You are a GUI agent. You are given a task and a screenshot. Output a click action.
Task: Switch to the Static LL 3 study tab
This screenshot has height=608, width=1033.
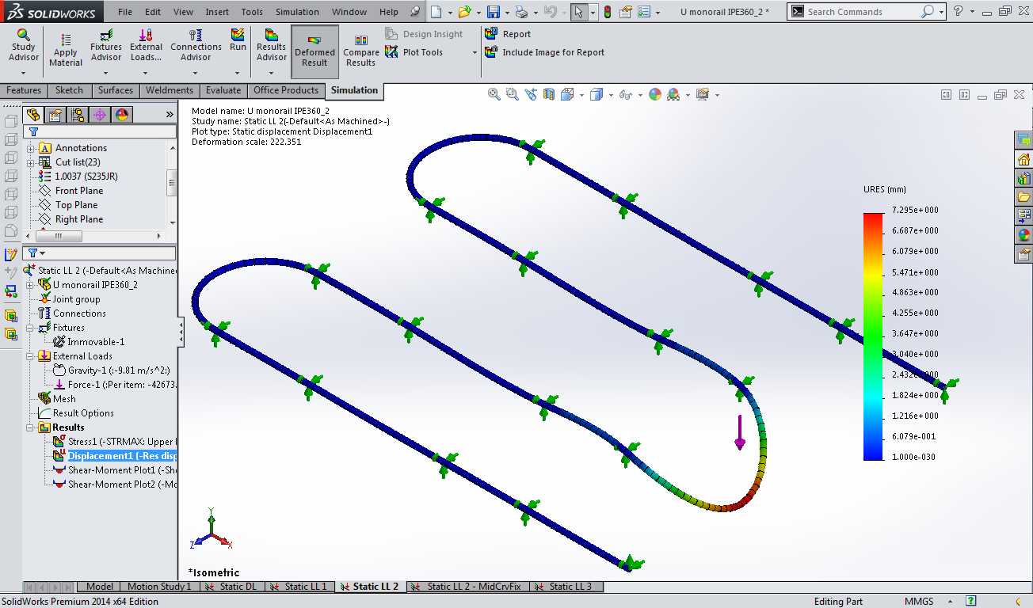coord(566,587)
